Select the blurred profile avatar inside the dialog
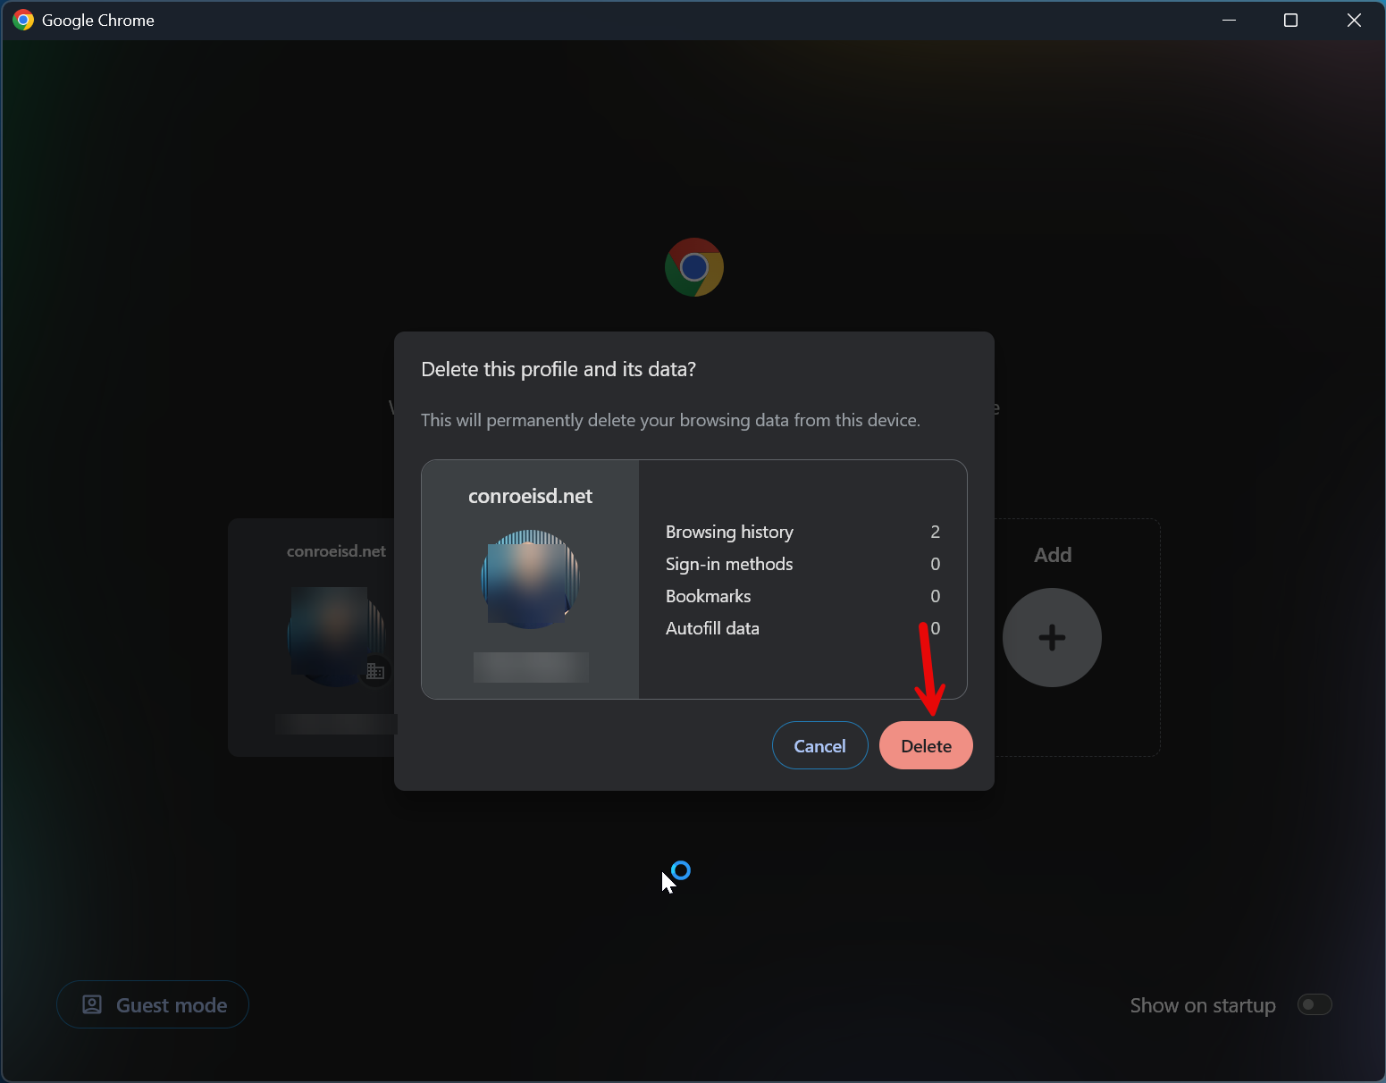The width and height of the screenshot is (1386, 1083). tap(530, 579)
